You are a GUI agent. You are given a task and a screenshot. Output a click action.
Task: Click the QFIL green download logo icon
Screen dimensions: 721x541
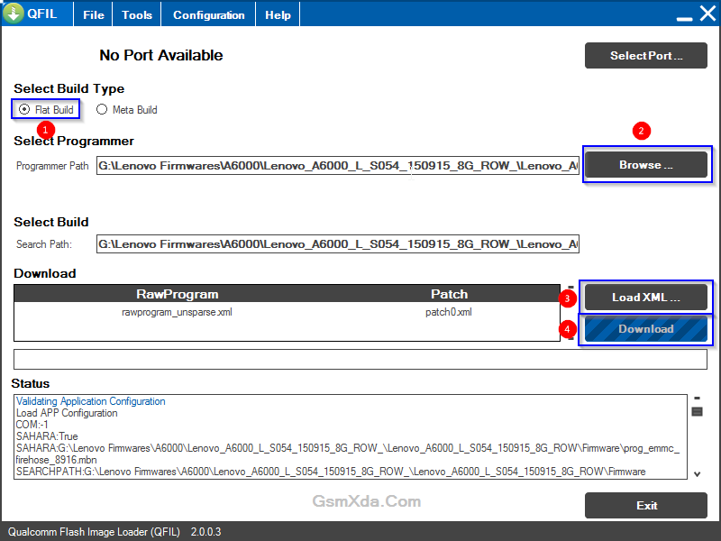[14, 13]
